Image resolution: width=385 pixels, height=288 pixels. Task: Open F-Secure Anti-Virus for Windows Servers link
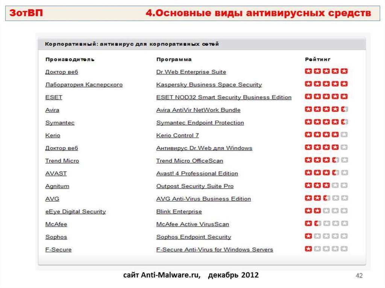[215, 249]
